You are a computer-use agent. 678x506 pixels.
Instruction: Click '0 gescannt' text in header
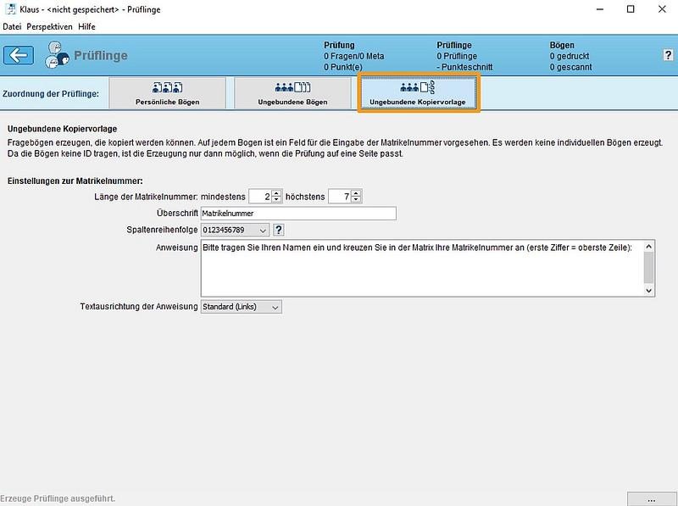click(570, 67)
